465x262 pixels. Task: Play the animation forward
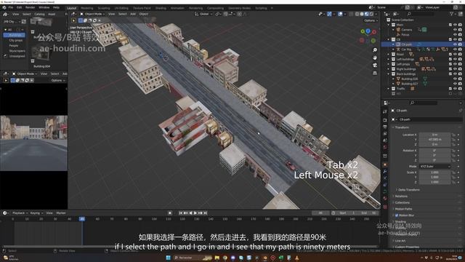click(195, 213)
